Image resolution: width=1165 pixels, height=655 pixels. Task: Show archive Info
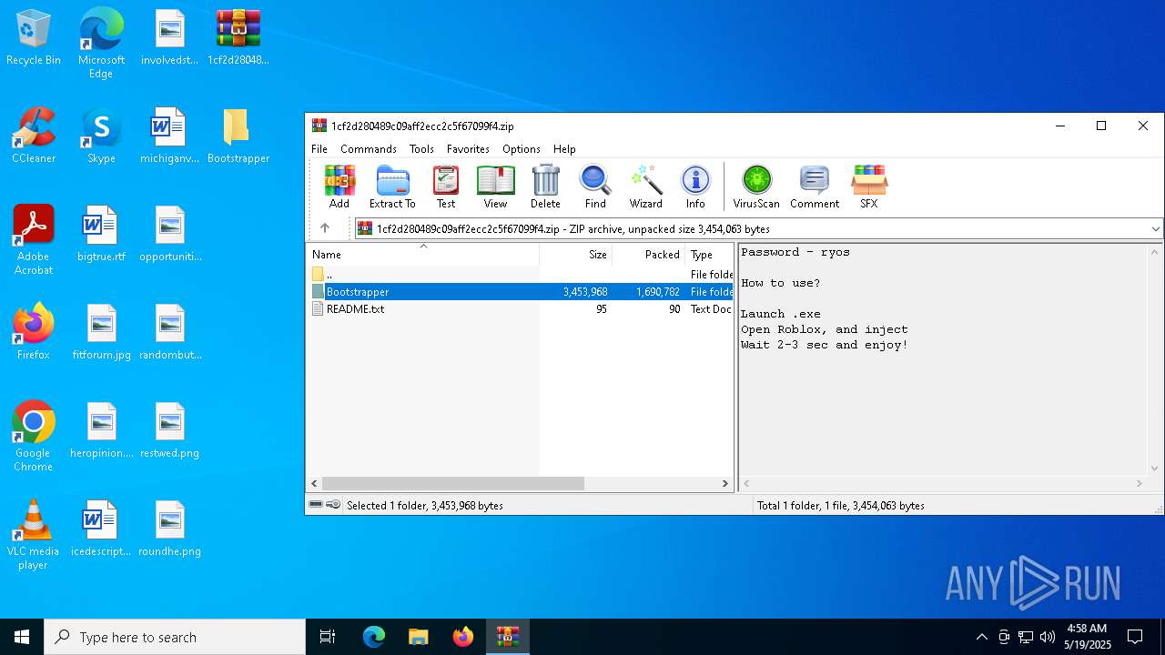pyautogui.click(x=695, y=187)
